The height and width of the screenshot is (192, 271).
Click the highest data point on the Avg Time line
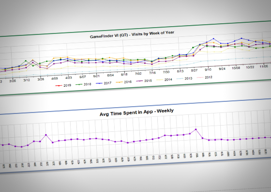pyautogui.click(x=196, y=129)
